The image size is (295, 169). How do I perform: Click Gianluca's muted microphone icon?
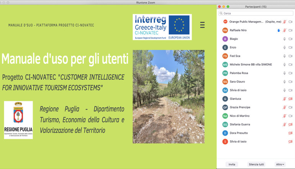click(284, 99)
